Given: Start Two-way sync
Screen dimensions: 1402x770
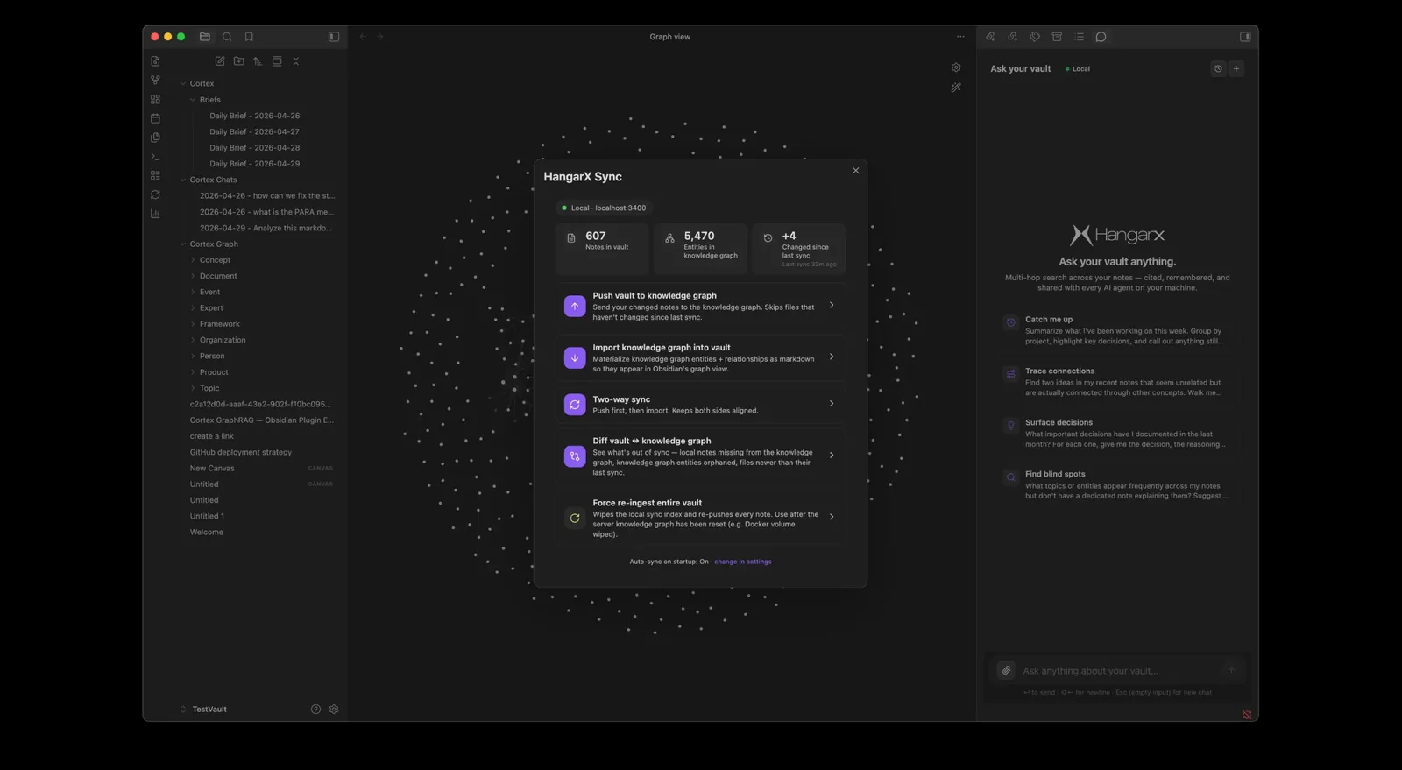Looking at the screenshot, I should pyautogui.click(x=700, y=404).
